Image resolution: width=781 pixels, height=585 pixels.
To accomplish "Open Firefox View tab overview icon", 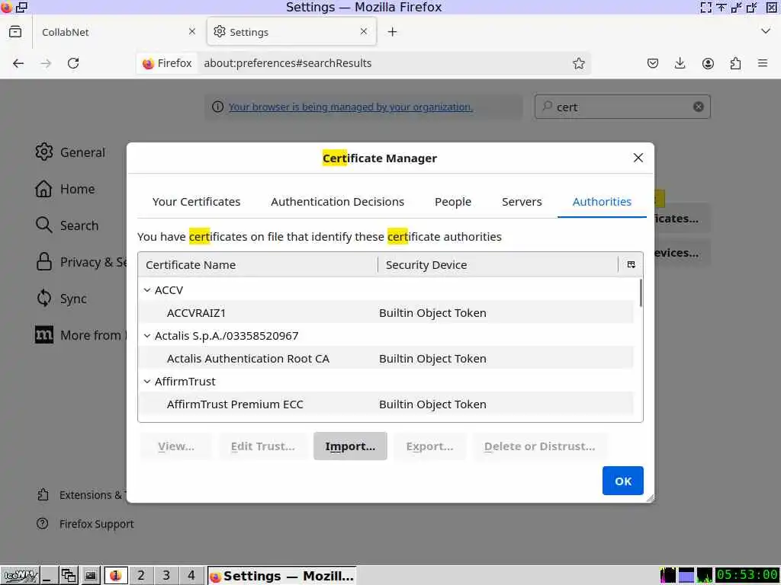I will (15, 32).
